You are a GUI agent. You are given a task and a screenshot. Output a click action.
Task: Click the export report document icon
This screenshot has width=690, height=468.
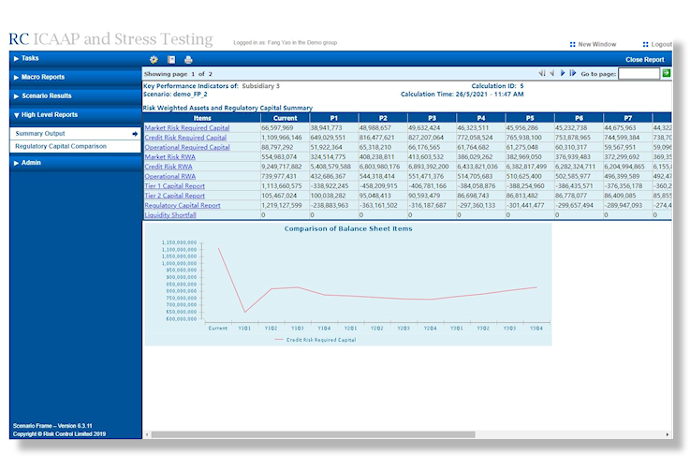[x=171, y=59]
